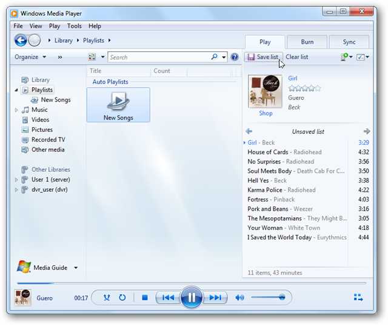
Task: Go to previous list arrow
Action: click(x=249, y=131)
